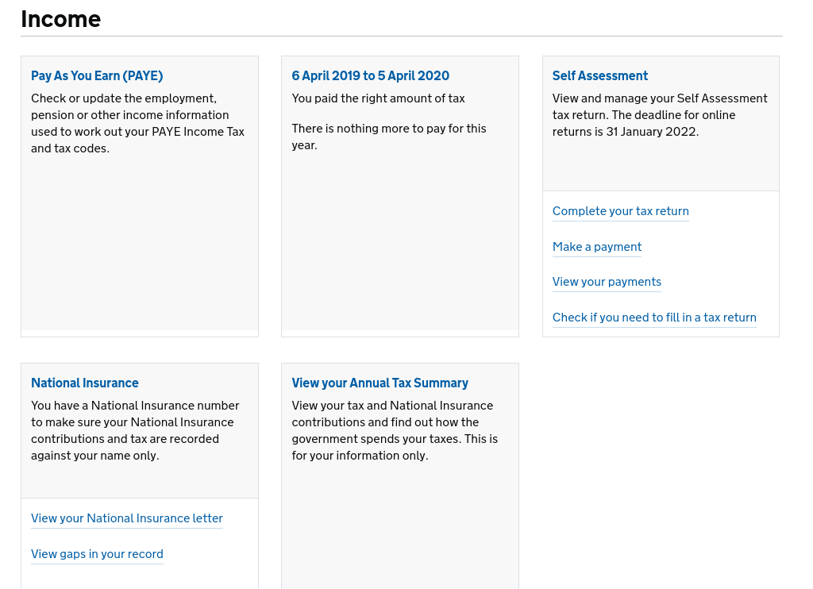Open the 6 April 2019 to 5 April 2020 link

[370, 76]
